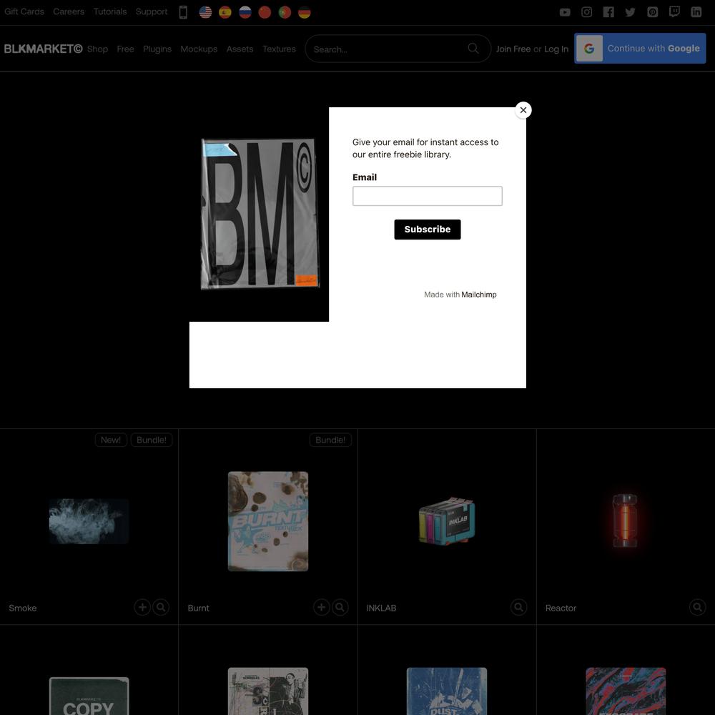
Task: Click the Bundle! tag on Smoke
Action: pyautogui.click(x=152, y=440)
